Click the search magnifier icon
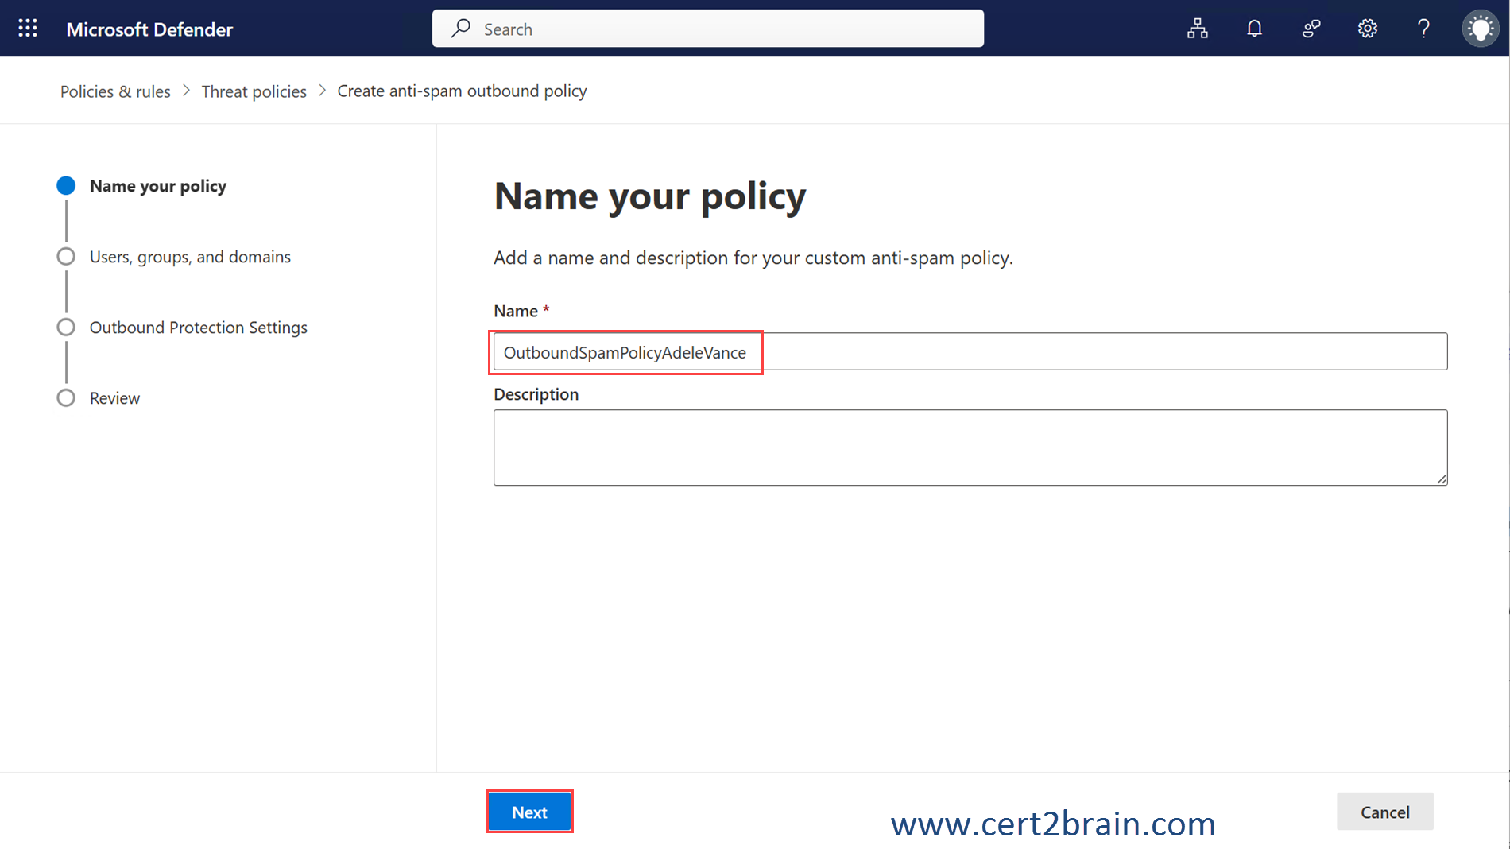This screenshot has width=1510, height=849. click(x=461, y=29)
